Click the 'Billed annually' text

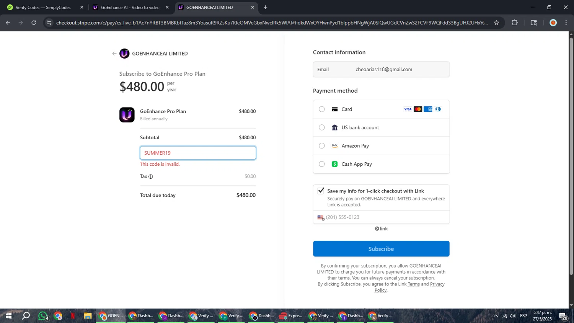click(x=154, y=119)
